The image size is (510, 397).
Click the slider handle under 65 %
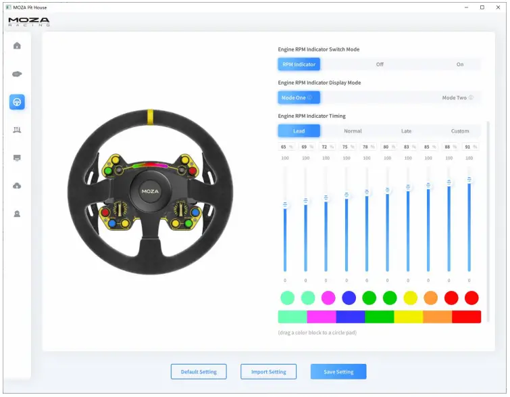(x=285, y=205)
